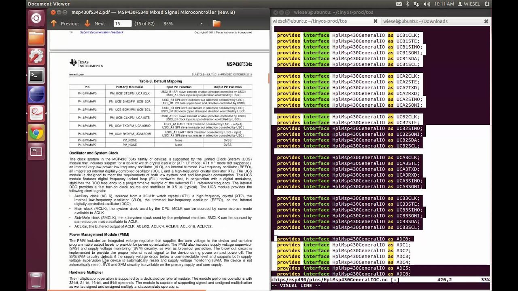Place cursor on the UCB1CLK line
The width and height of the screenshot is (518, 291).
348,35
